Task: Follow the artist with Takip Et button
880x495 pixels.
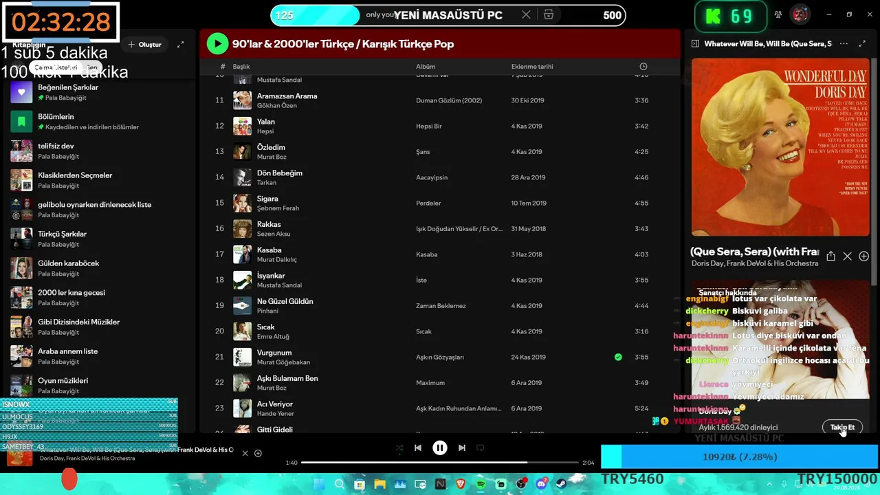Action: point(842,428)
